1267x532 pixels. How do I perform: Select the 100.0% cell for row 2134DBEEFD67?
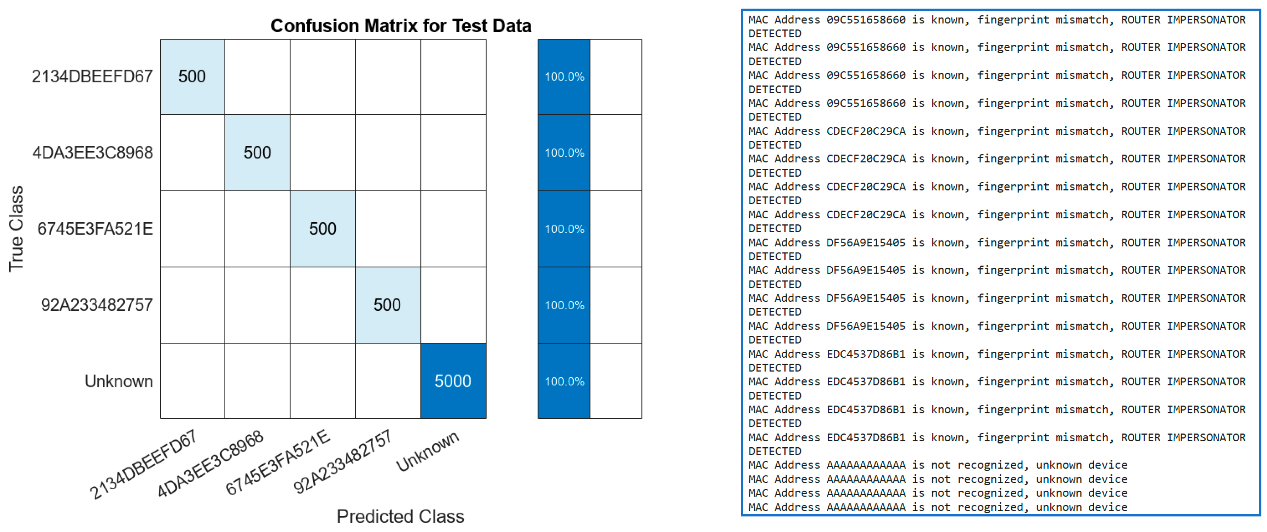564,77
